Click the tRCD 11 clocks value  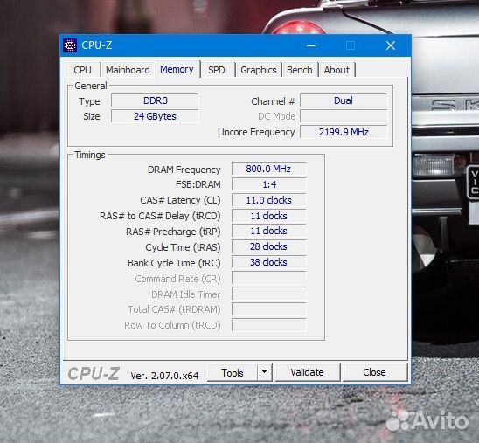[x=269, y=216]
